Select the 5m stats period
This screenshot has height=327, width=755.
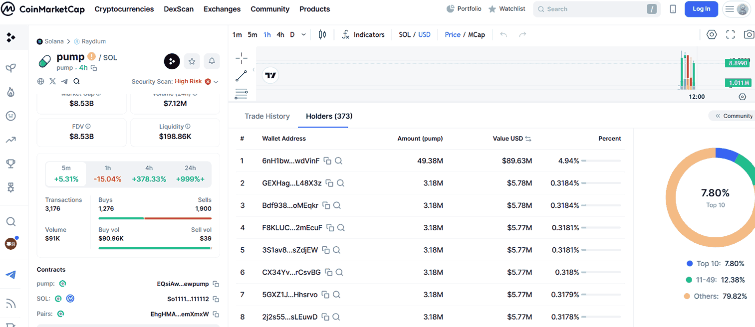click(66, 173)
